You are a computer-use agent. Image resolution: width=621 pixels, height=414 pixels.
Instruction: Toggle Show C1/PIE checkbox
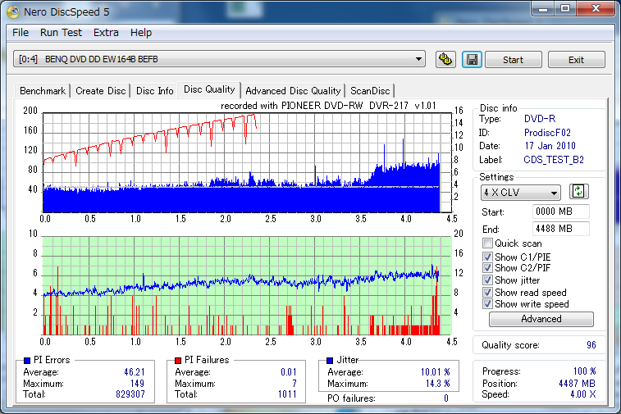(x=487, y=257)
